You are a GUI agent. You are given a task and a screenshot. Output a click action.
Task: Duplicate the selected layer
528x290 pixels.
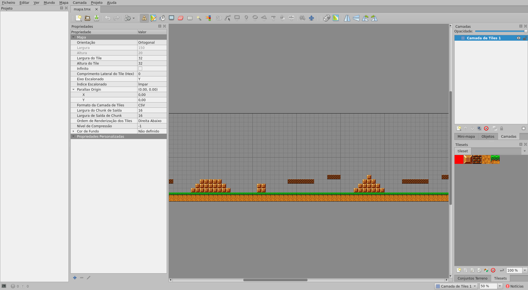coord(479,128)
